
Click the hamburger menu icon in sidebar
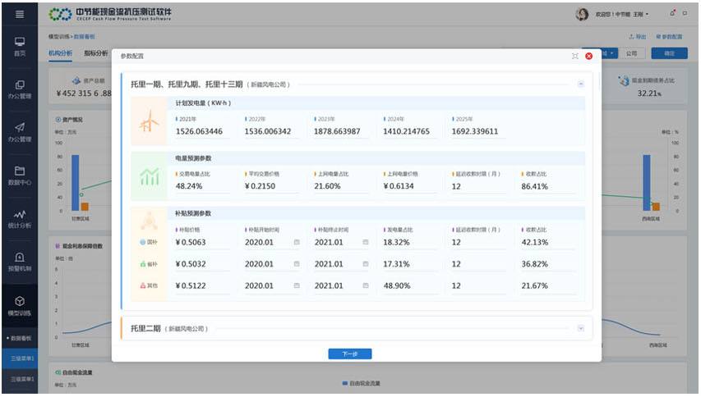point(20,15)
